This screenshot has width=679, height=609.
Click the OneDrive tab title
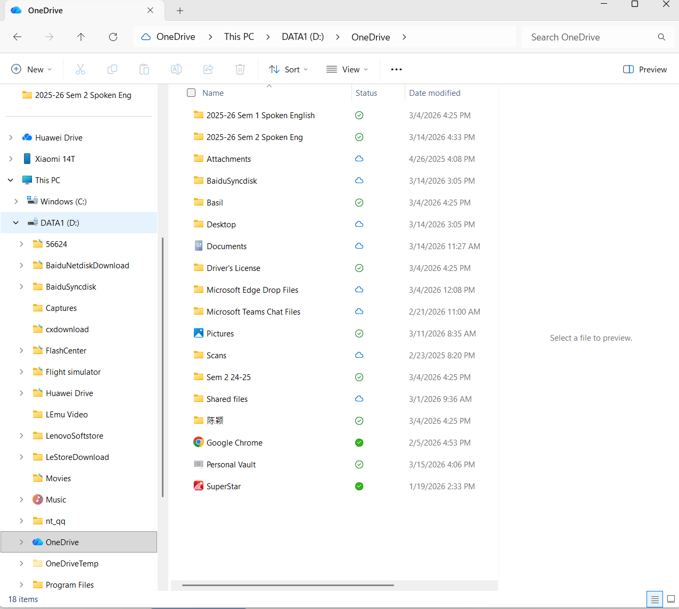click(45, 10)
